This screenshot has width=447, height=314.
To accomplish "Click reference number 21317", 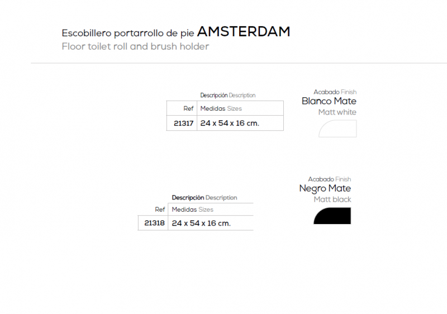I will (184, 123).
